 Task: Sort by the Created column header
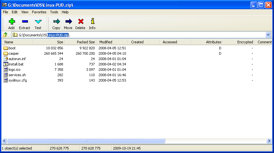pyautogui.click(x=144, y=42)
